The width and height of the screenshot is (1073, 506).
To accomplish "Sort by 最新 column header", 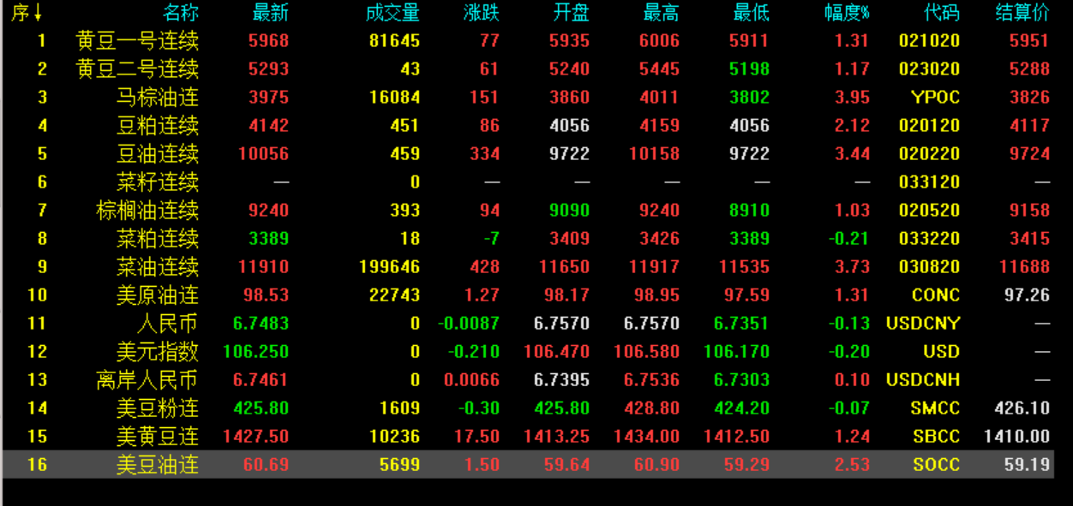I will [271, 13].
